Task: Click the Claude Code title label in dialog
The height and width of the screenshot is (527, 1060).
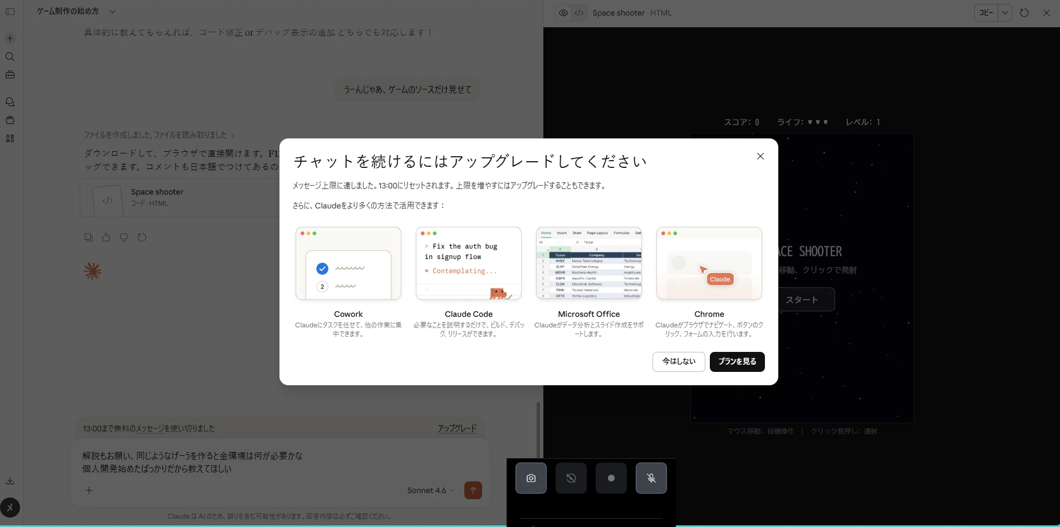Action: 469,314
